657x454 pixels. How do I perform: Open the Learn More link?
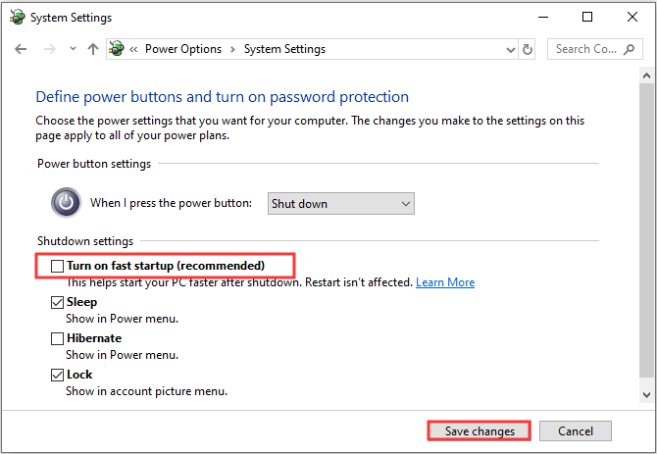coord(445,282)
